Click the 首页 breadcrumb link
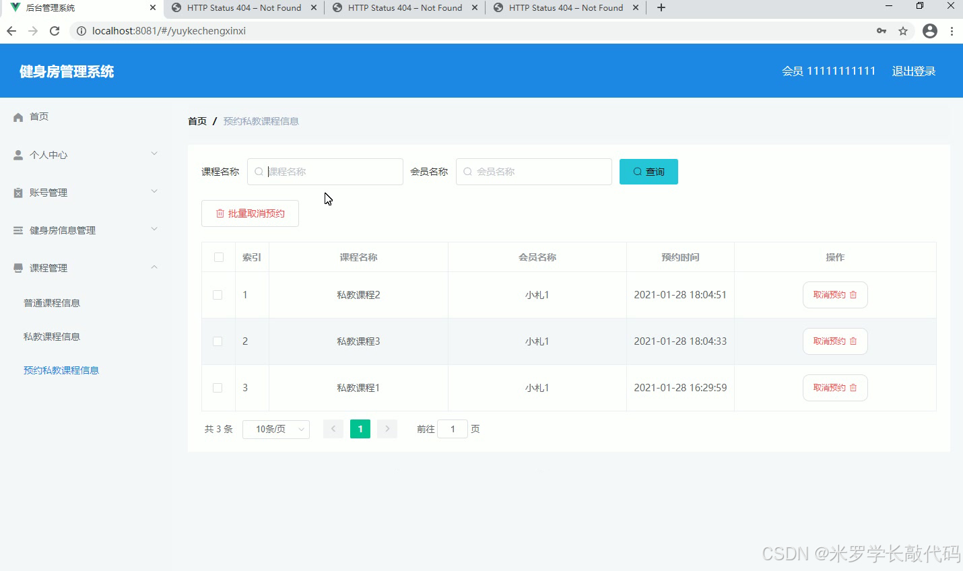 (x=197, y=121)
